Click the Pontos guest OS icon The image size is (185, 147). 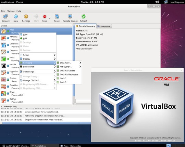[x=3, y=80]
